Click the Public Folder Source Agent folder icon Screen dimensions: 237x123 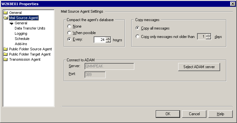pos(6,49)
